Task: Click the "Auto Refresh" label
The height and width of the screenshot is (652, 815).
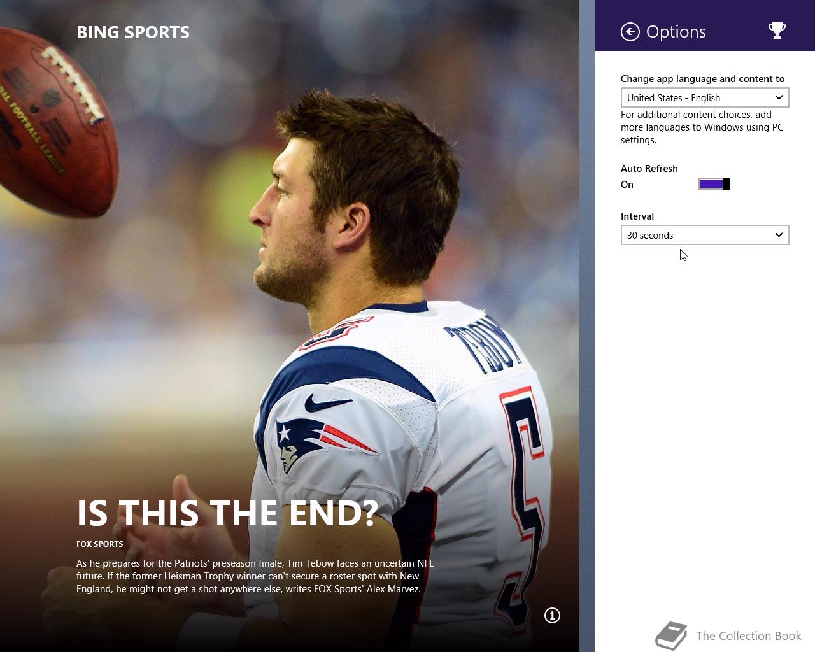Action: [649, 169]
